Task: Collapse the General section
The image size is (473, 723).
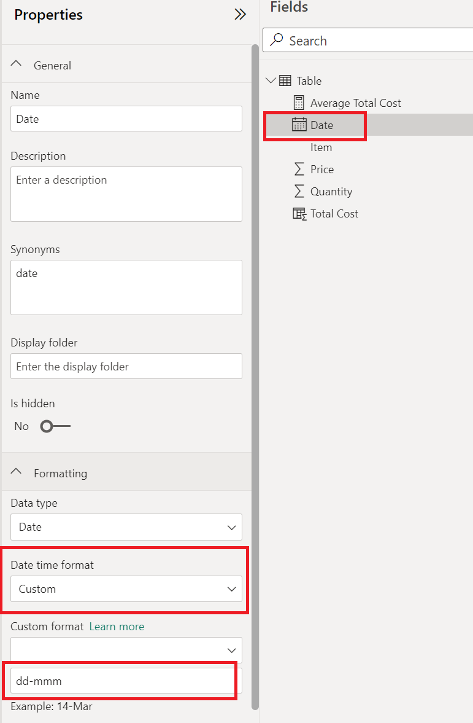Action: click(x=16, y=64)
